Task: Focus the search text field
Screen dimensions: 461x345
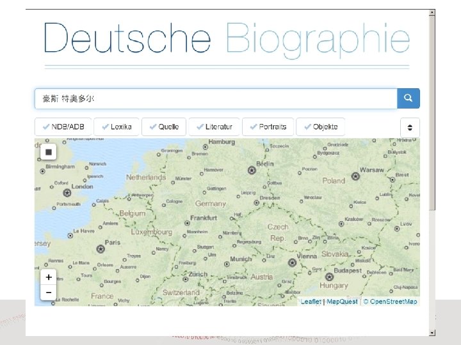Action: tap(216, 98)
